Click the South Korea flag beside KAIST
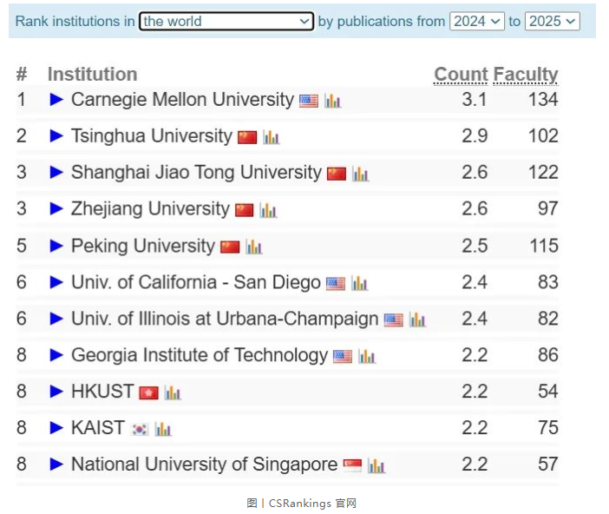 click(x=140, y=429)
